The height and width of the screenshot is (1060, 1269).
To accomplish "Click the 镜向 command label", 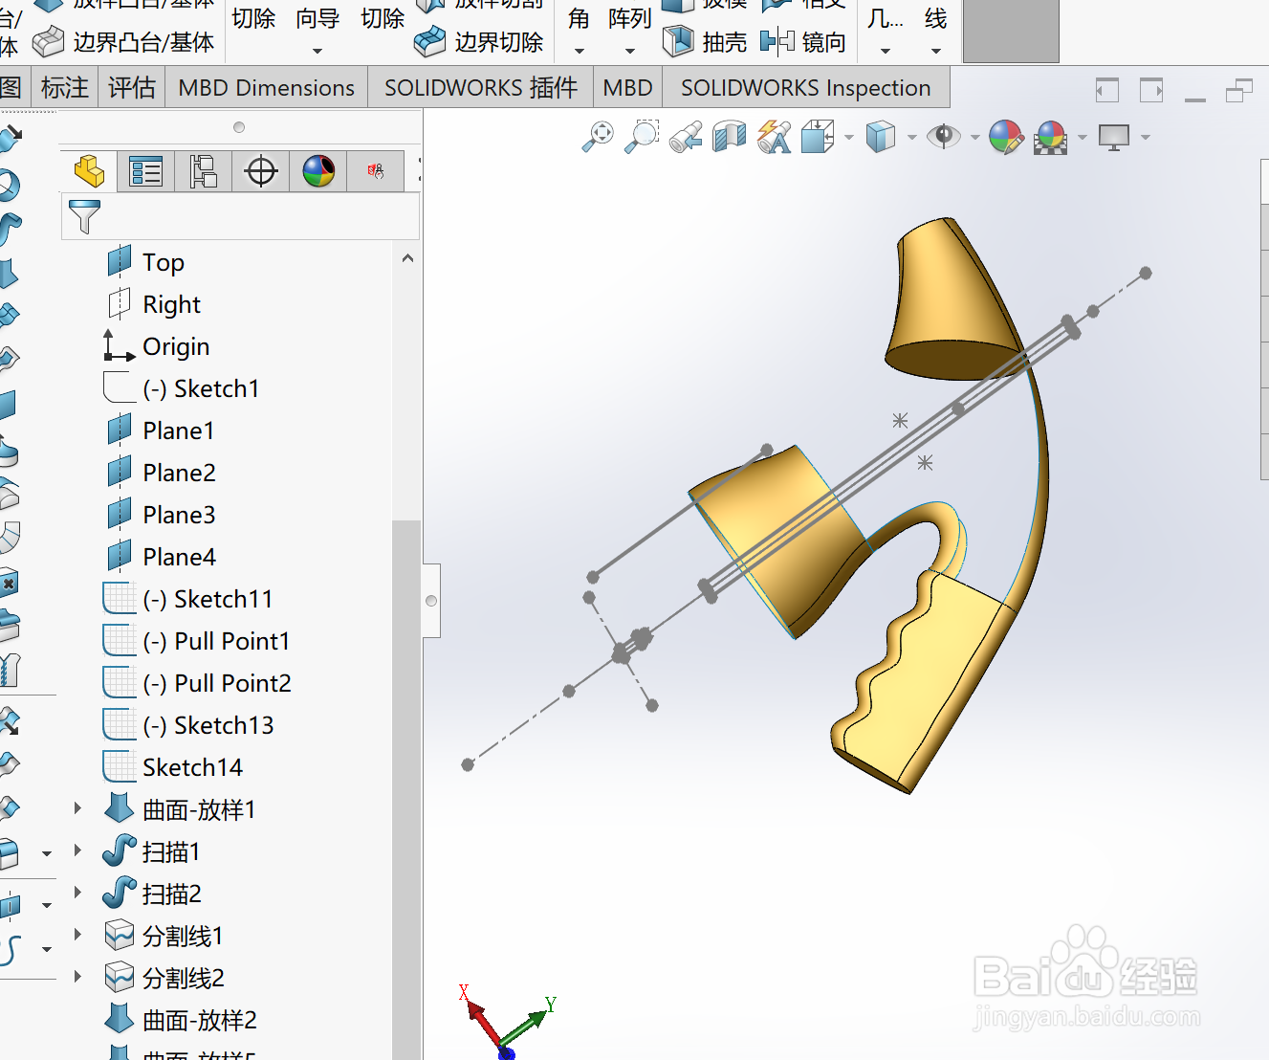I will tap(824, 42).
